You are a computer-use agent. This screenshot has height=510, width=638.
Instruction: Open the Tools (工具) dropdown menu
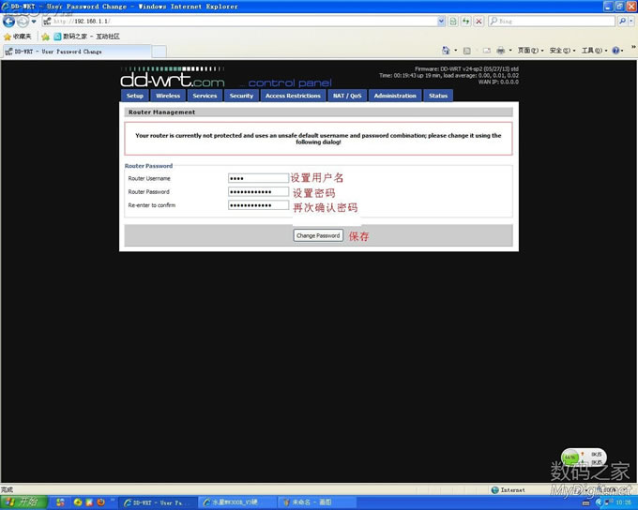pyautogui.click(x=592, y=51)
